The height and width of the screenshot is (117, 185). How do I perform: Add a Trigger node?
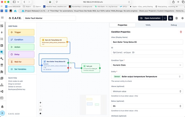click(x=21, y=32)
